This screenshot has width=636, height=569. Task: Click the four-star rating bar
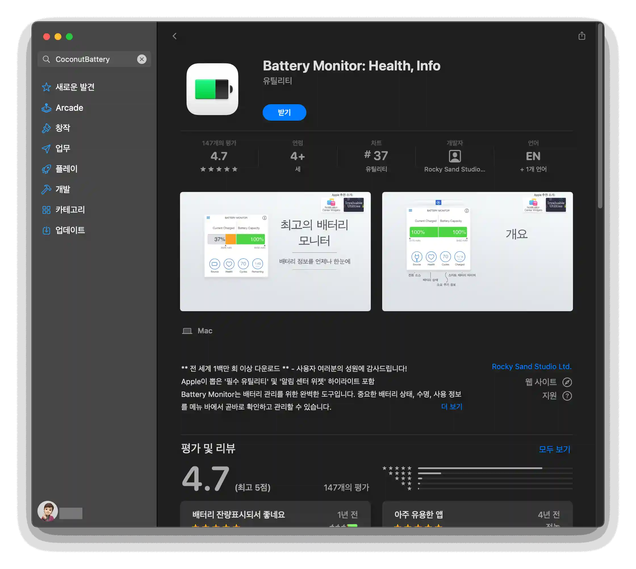(495, 473)
